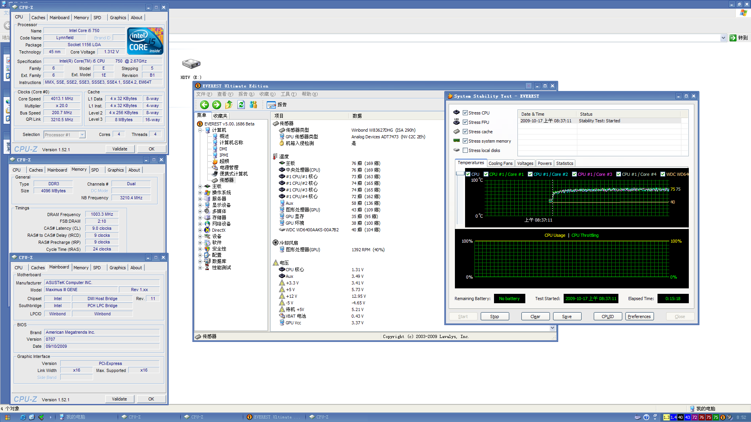Click the 机箱入侵检测 padlock icon
The height and width of the screenshot is (422, 751).
point(282,143)
